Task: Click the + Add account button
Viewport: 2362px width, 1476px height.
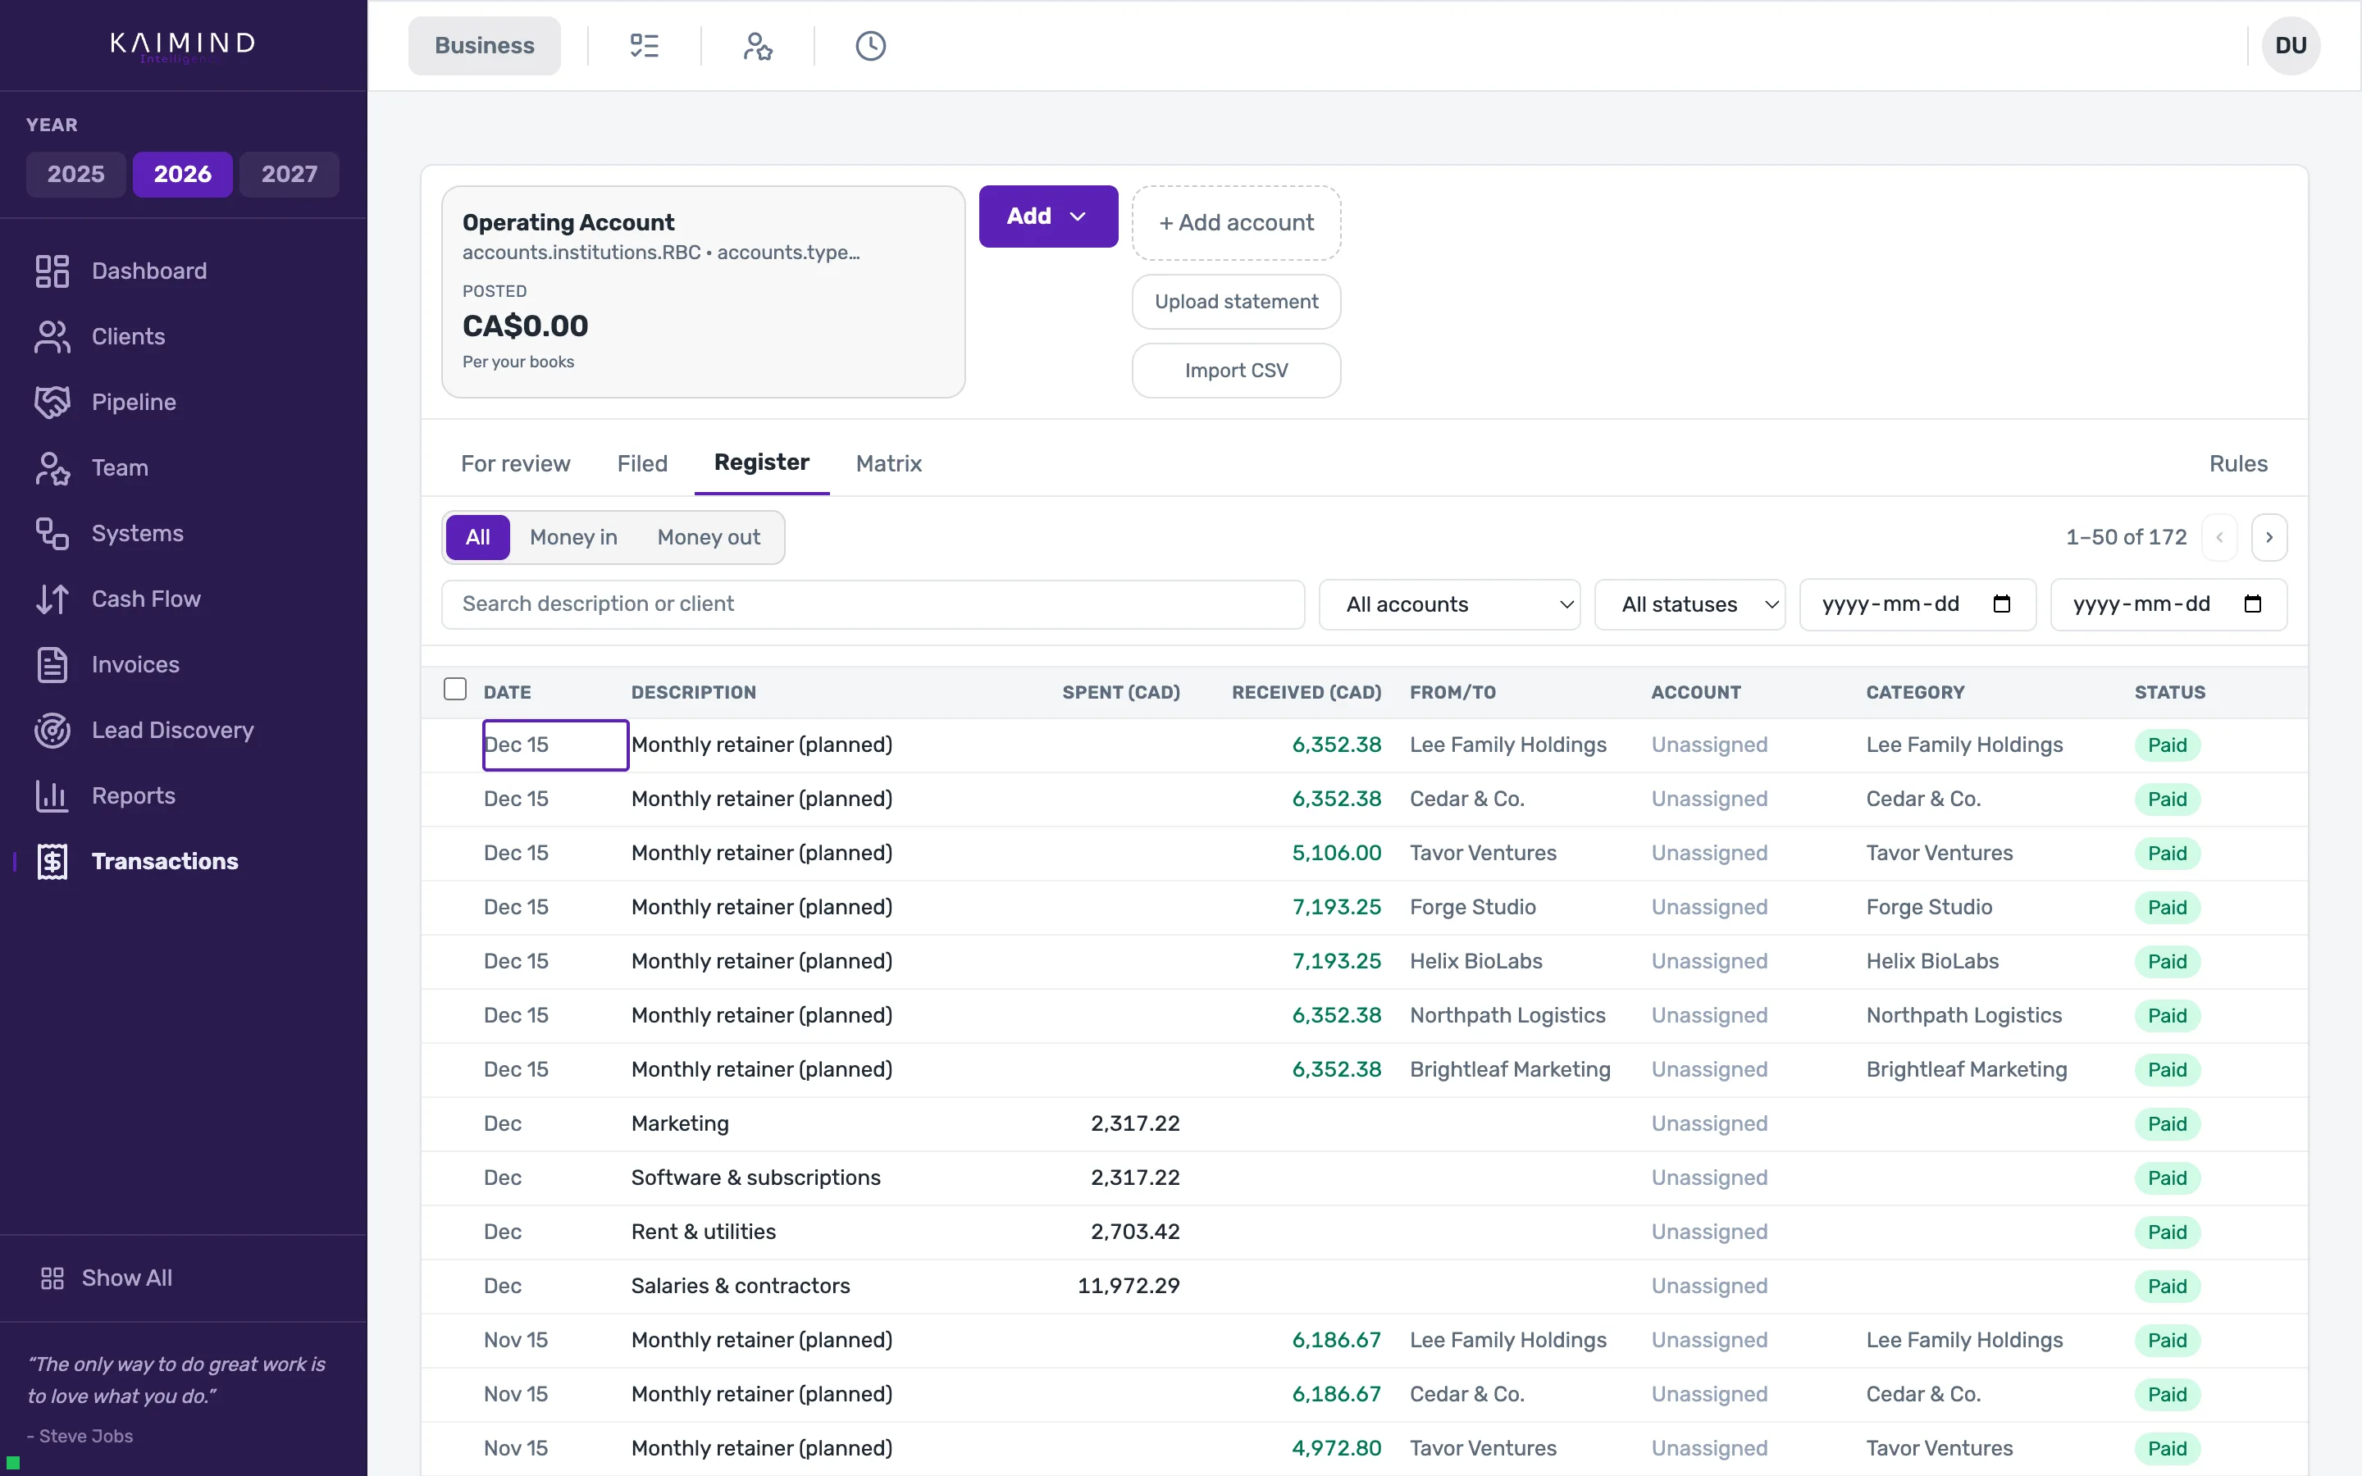Action: coord(1236,222)
